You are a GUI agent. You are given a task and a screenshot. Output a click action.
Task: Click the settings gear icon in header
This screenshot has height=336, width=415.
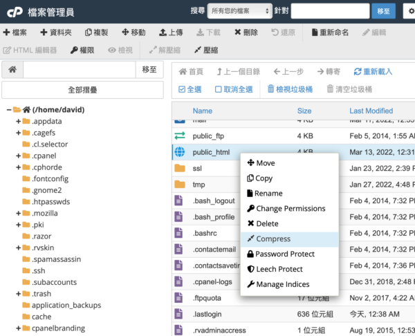(410, 11)
